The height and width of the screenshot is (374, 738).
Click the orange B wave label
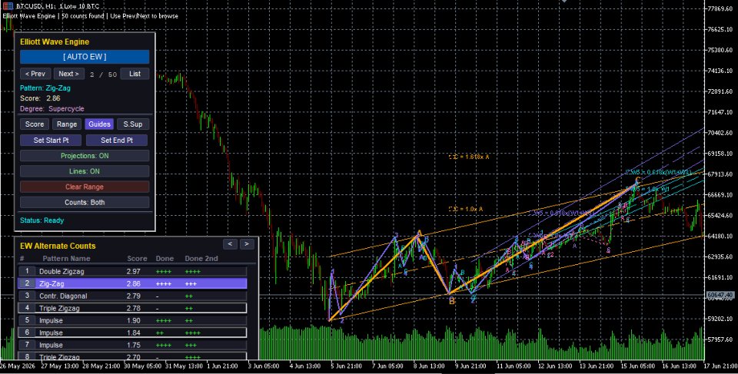click(452, 301)
